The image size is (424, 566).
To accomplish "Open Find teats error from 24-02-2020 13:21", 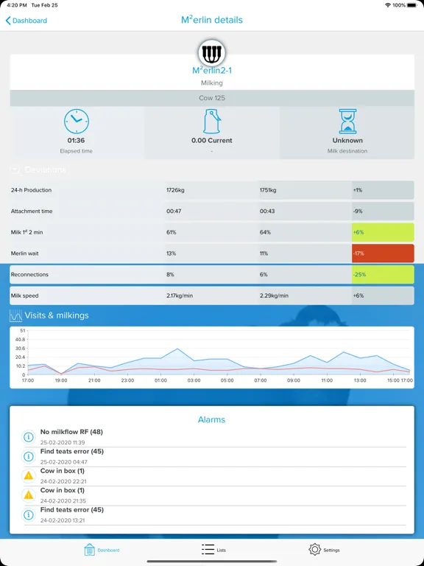I will 213,515.
